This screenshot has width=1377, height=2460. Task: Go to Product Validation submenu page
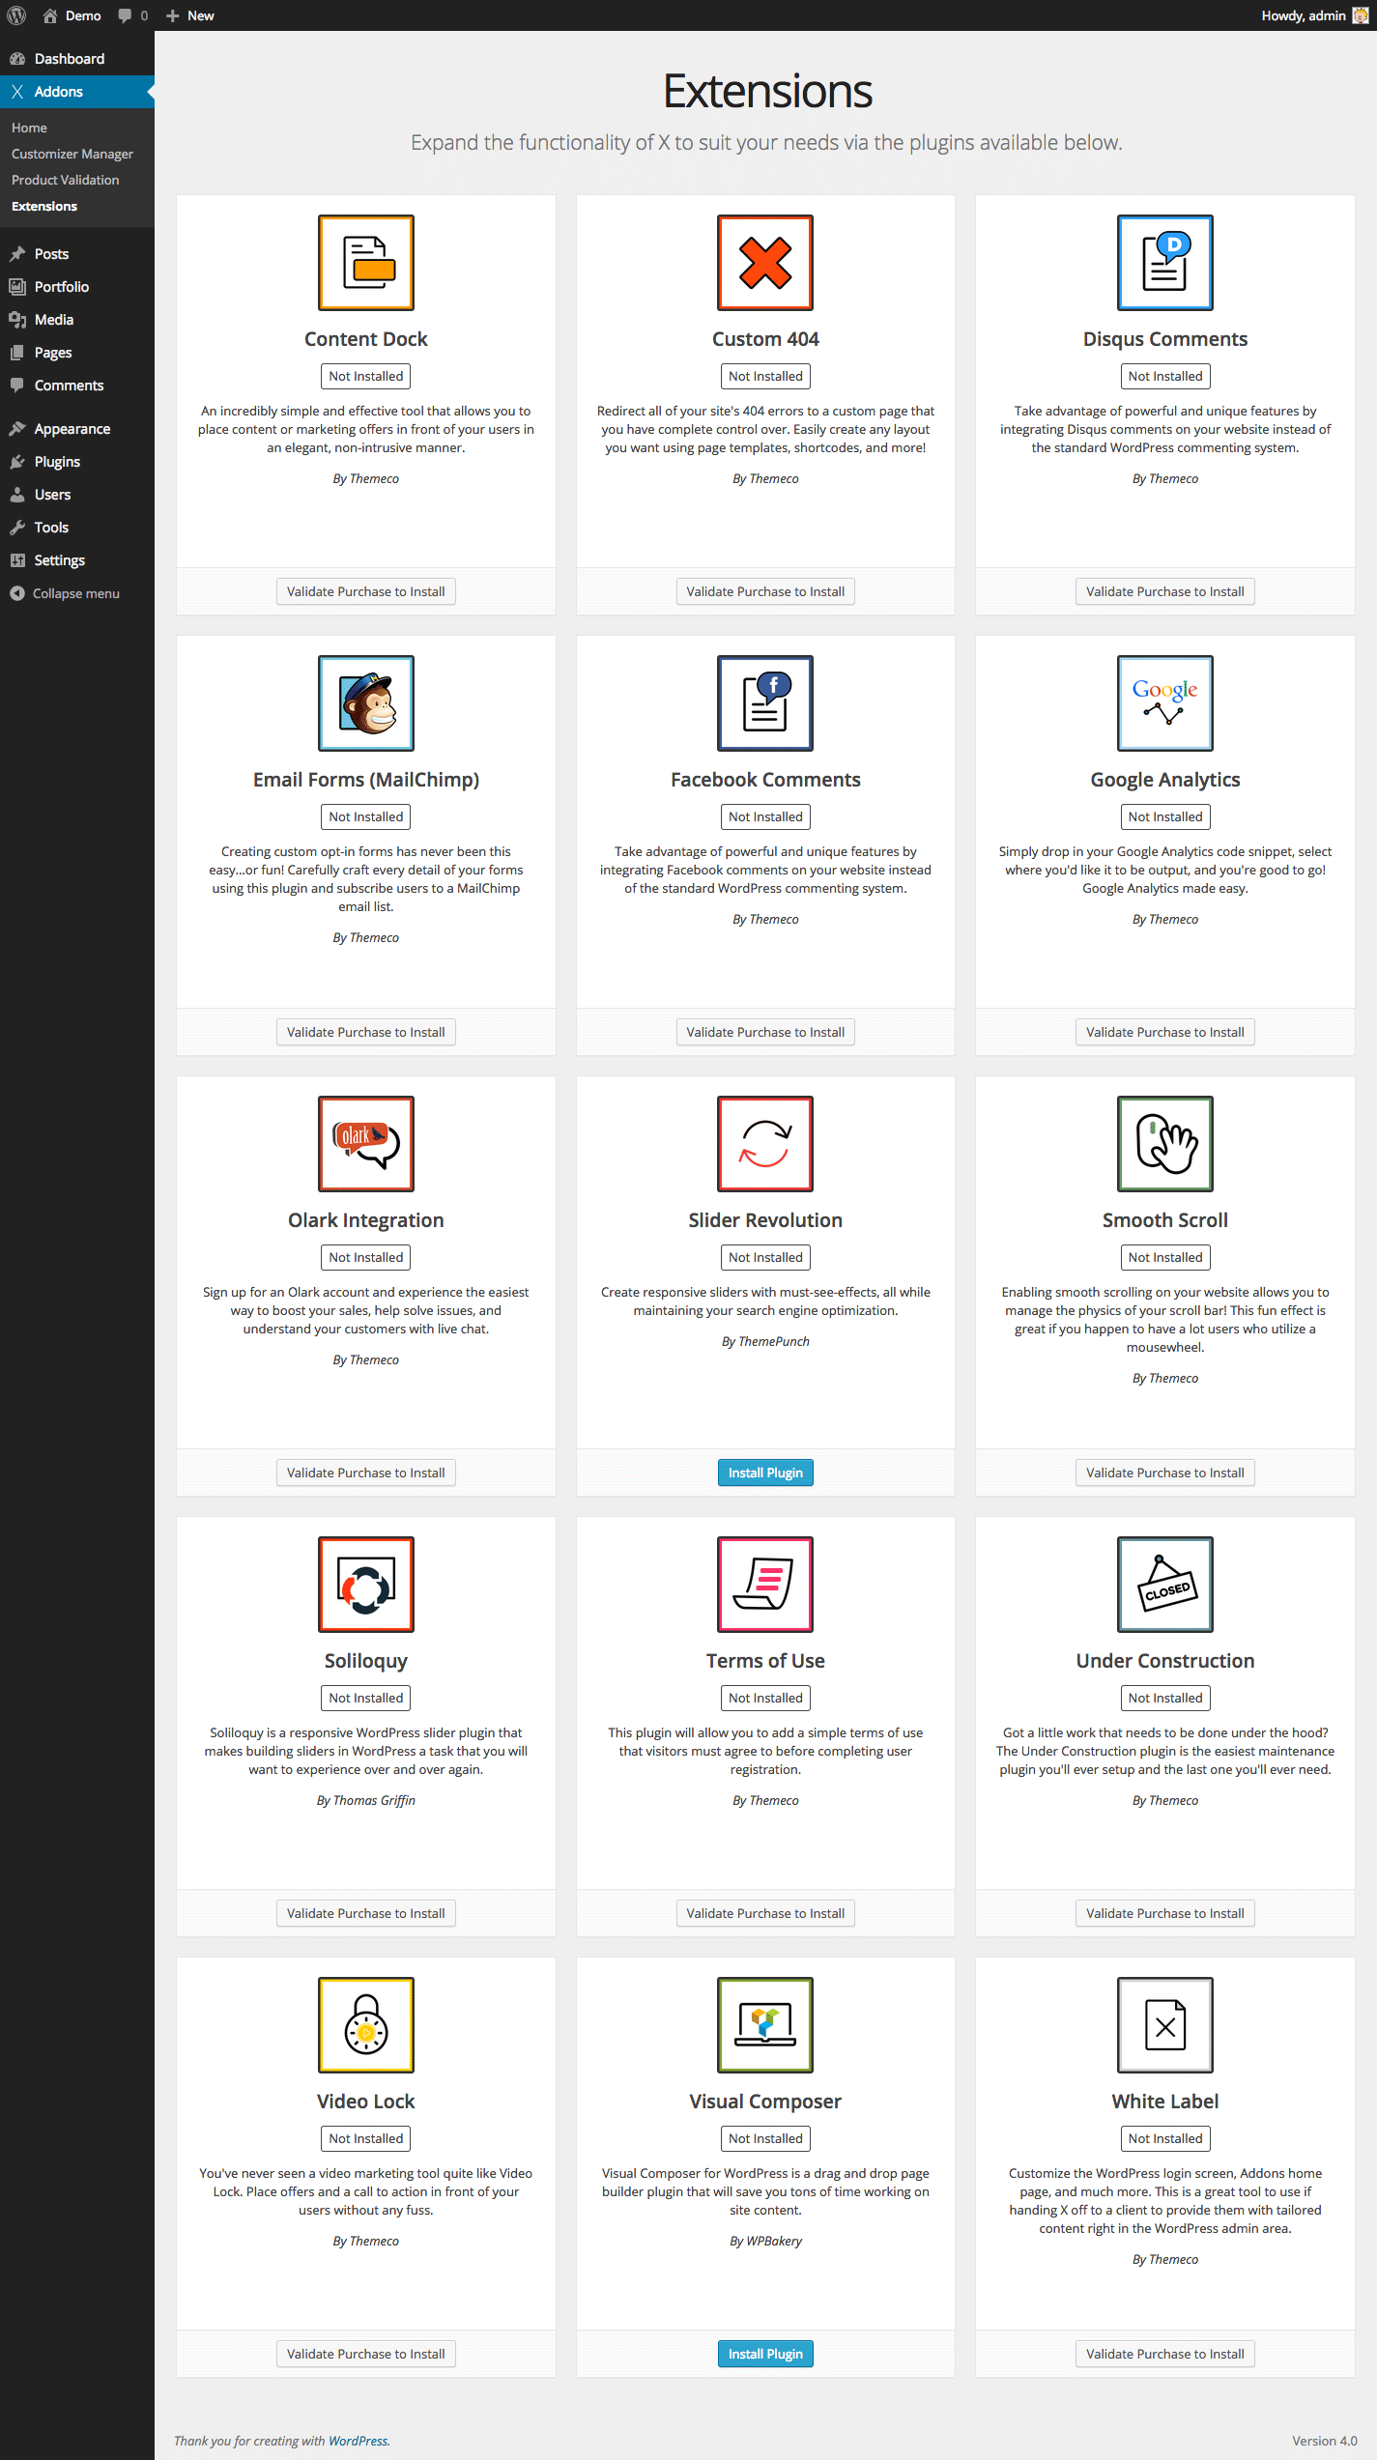point(66,180)
